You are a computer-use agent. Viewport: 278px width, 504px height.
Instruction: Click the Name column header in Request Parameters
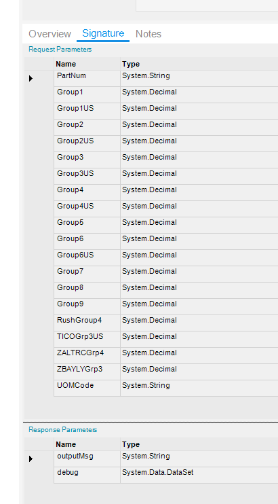pos(87,64)
